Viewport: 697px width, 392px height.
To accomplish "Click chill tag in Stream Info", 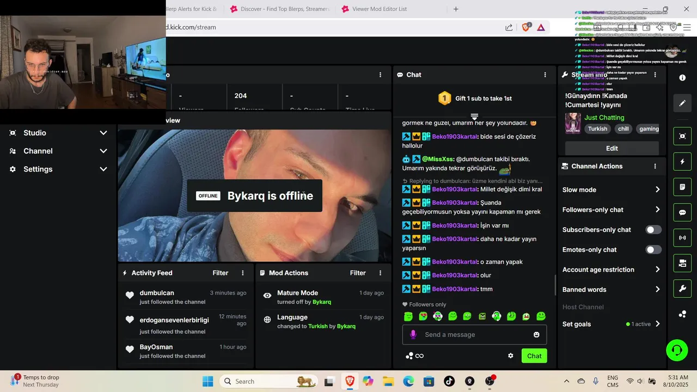I will pyautogui.click(x=623, y=129).
